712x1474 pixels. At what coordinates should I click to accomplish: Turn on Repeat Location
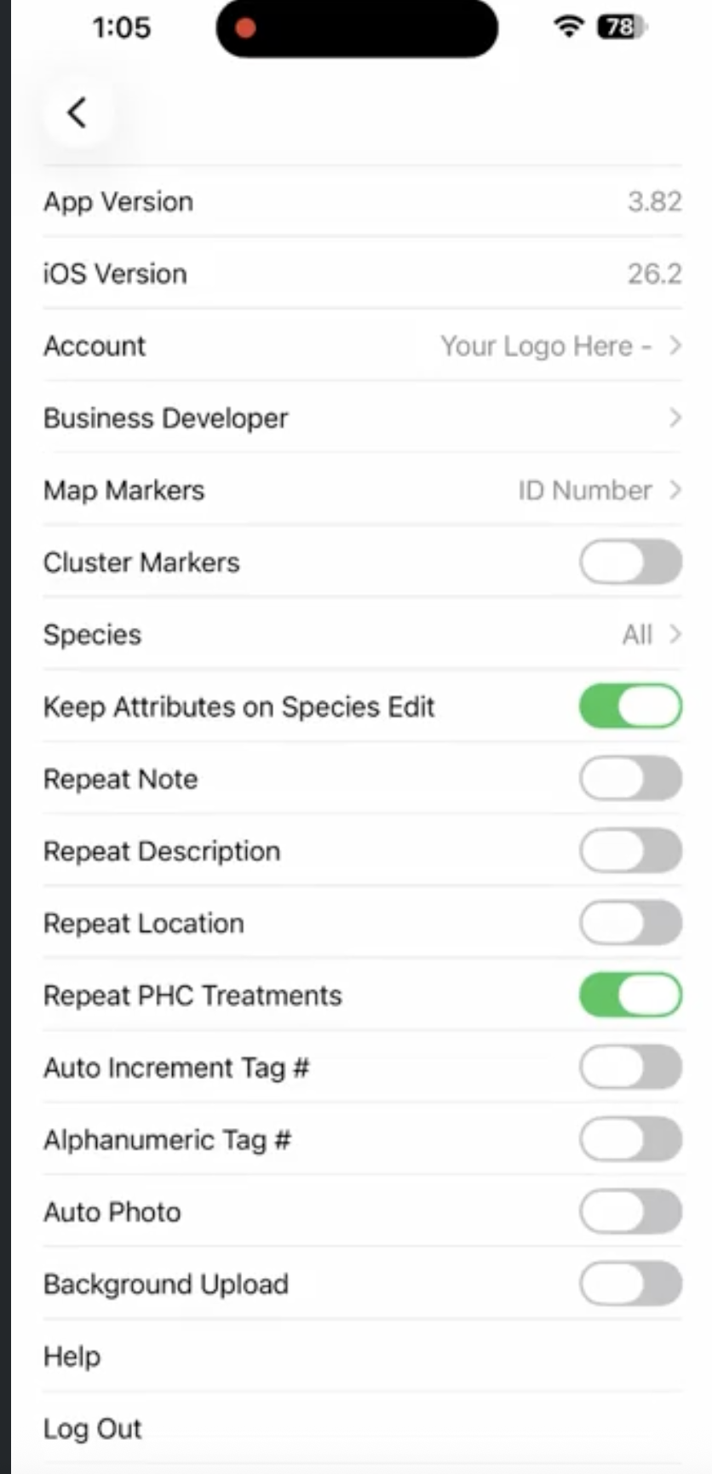click(x=630, y=922)
